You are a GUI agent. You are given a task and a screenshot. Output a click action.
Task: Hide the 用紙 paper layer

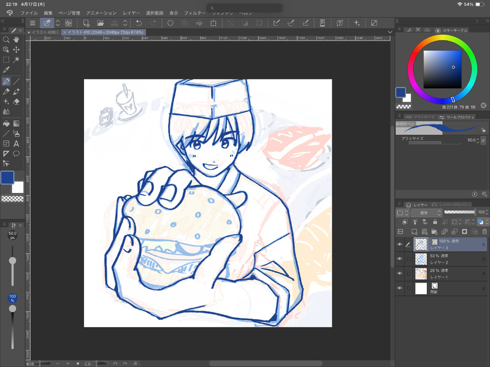pyautogui.click(x=399, y=288)
